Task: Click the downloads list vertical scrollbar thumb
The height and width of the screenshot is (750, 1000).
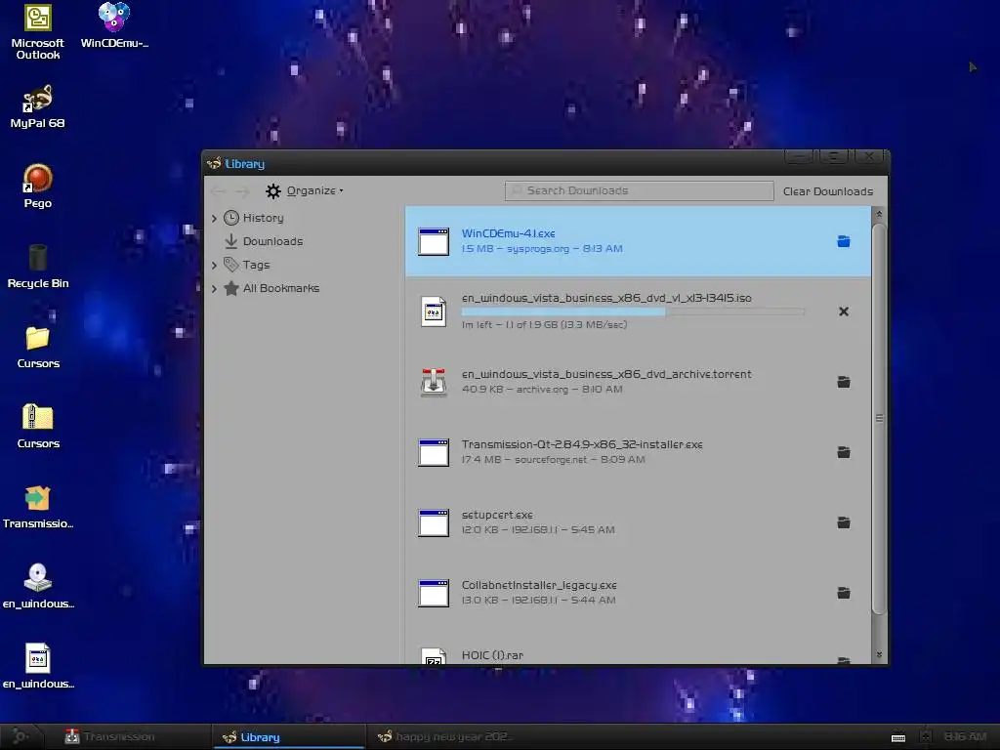Action: coord(879,418)
